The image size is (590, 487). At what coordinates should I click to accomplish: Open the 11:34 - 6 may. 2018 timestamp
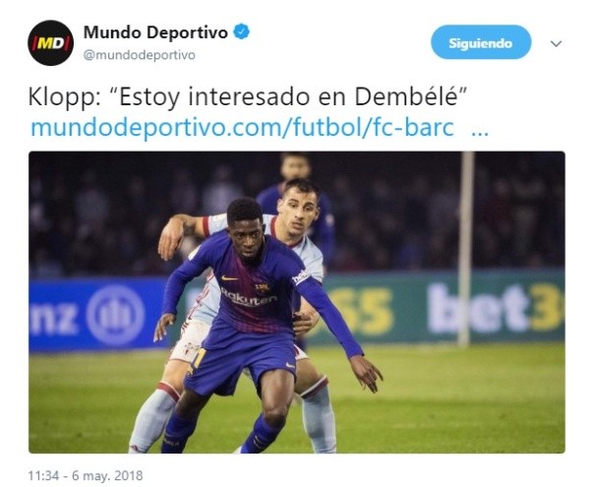(x=86, y=475)
